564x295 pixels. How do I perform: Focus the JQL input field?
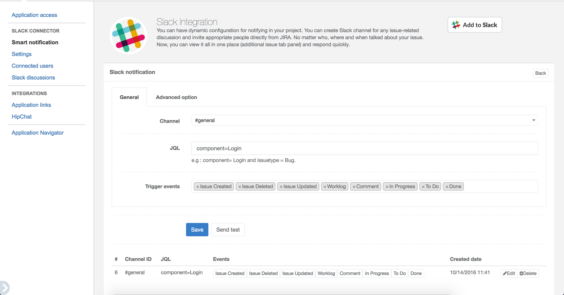[x=365, y=148]
